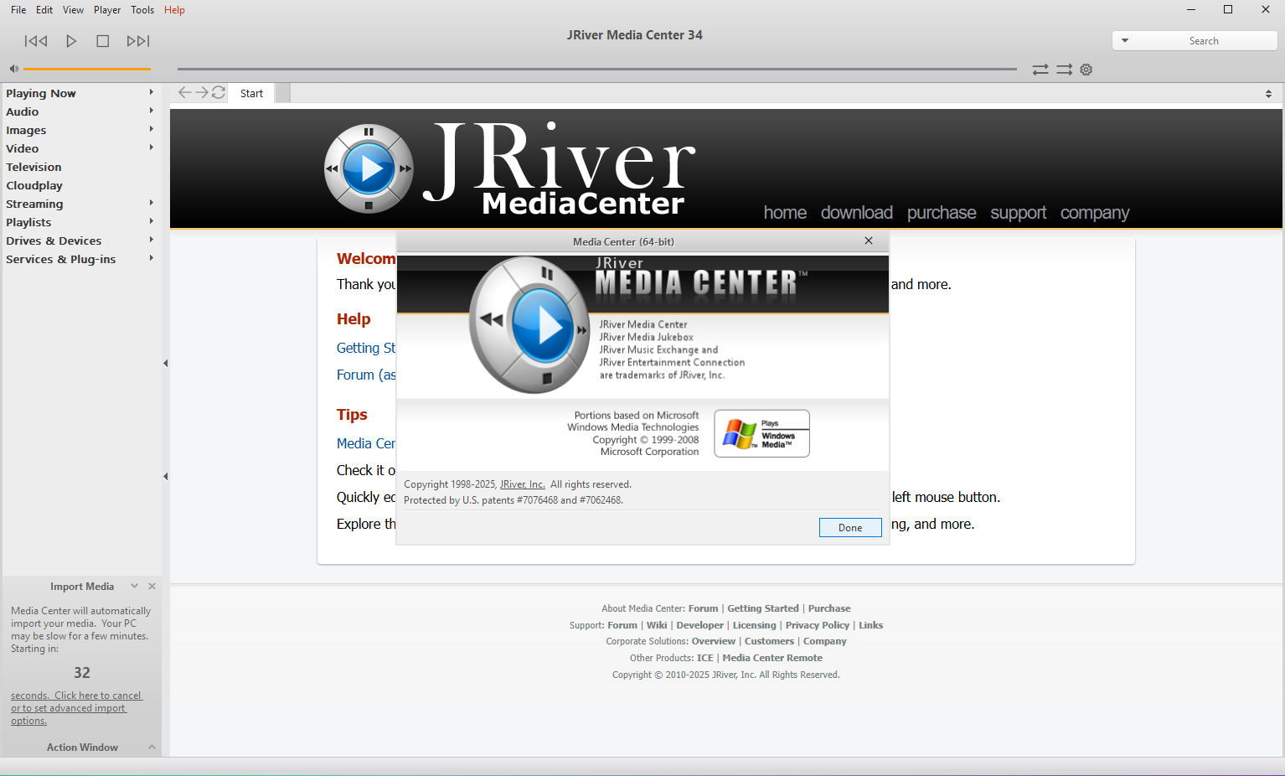Viewport: 1285px width, 776px height.
Task: Click the purchase link in JRiver header
Action: tap(942, 213)
